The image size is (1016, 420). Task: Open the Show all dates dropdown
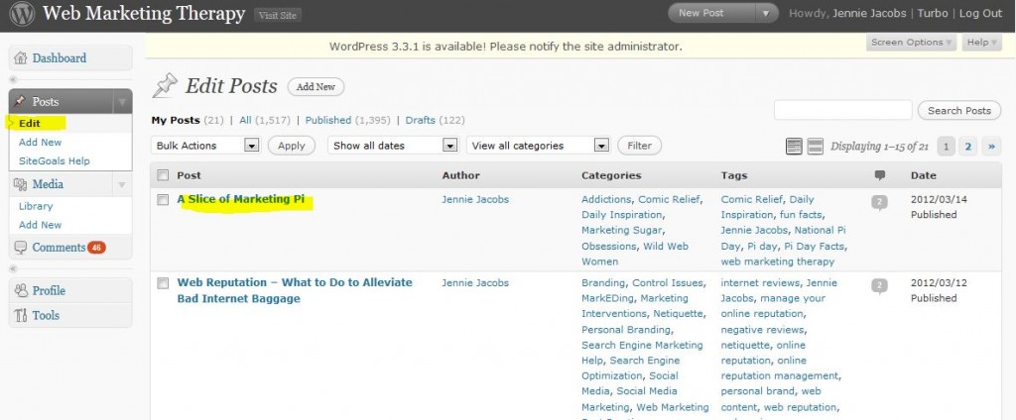pos(393,146)
